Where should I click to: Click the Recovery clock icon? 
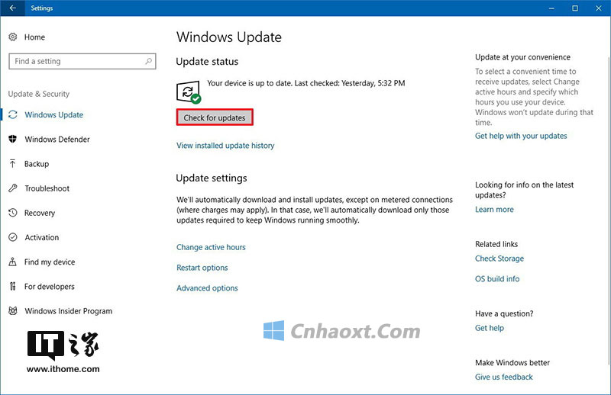click(x=13, y=213)
